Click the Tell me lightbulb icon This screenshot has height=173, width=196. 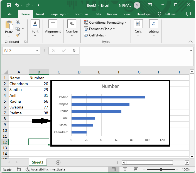point(160,14)
